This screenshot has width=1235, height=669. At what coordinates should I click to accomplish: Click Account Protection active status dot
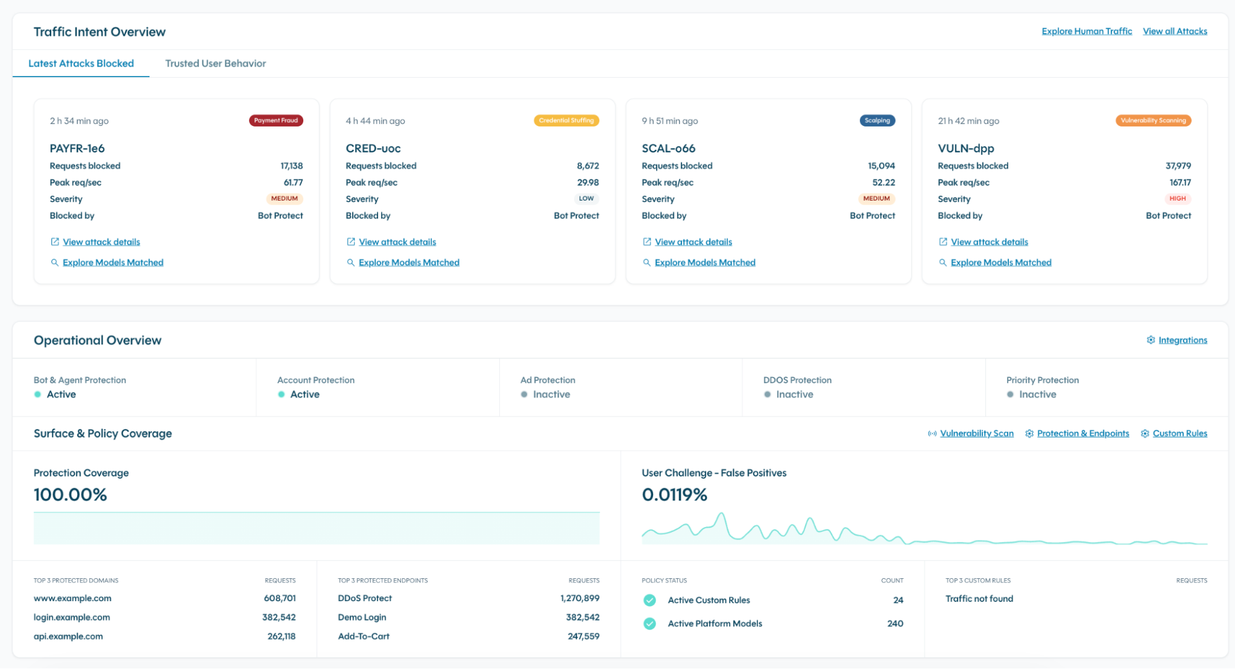click(x=281, y=394)
